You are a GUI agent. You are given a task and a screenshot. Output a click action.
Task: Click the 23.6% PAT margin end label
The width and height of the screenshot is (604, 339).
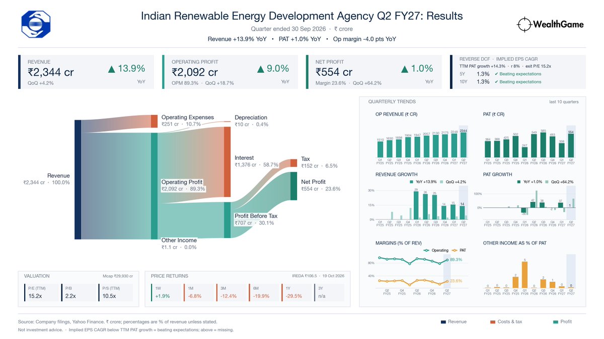456,281
